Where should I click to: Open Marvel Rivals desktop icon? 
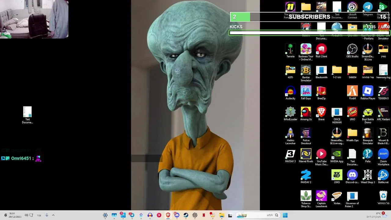point(306,156)
